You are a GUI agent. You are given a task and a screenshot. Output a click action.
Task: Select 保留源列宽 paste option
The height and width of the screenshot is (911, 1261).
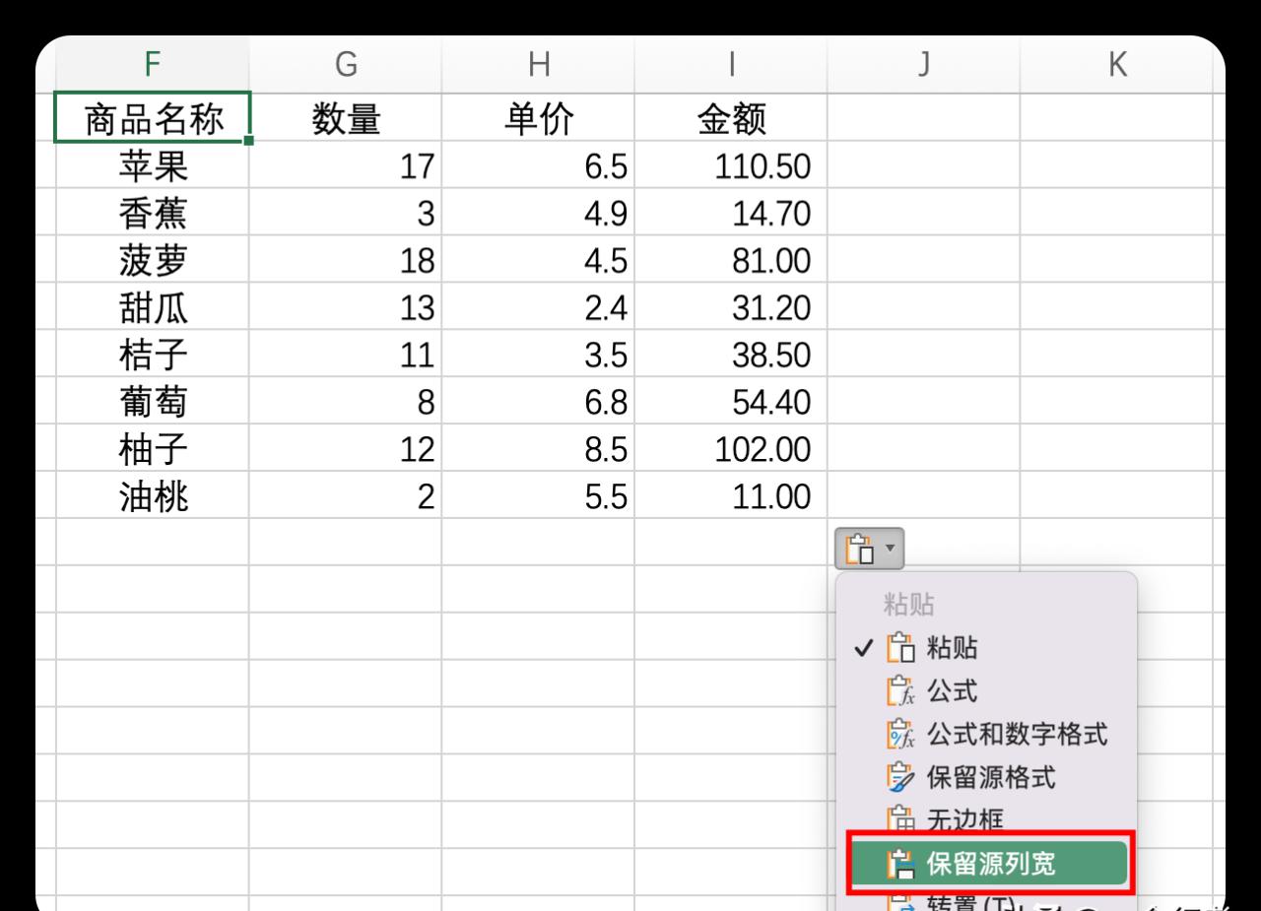click(988, 864)
